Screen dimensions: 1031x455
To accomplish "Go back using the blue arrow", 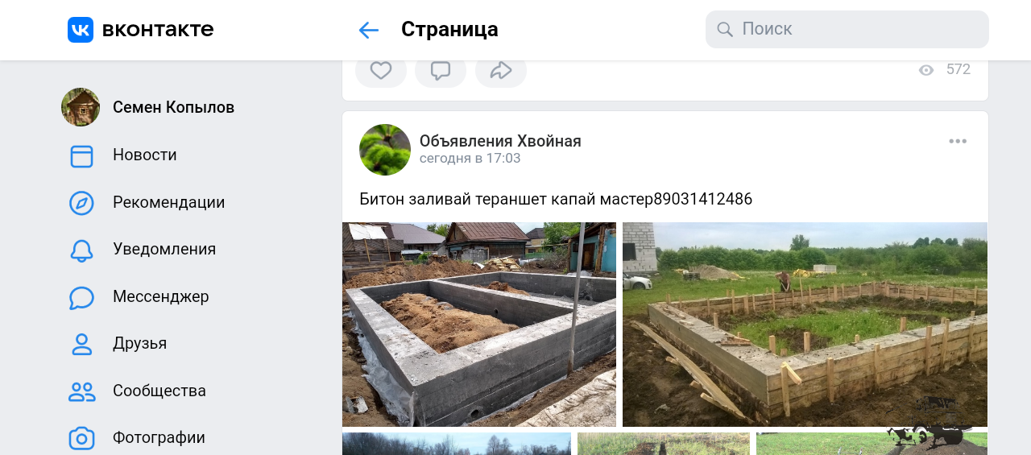I will [x=368, y=30].
